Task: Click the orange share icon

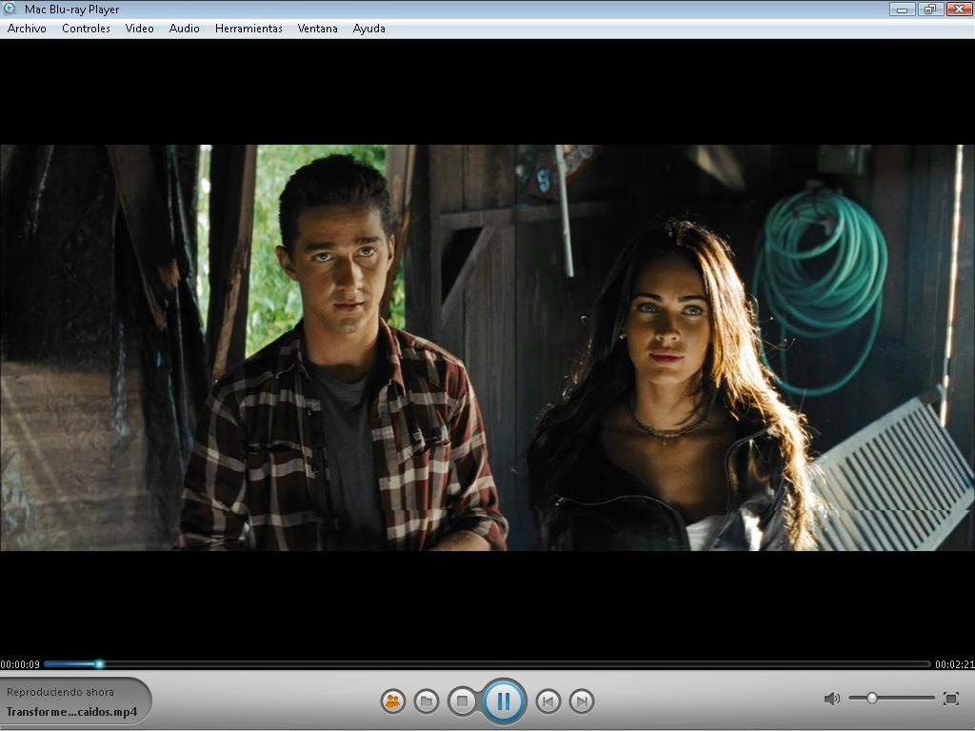Action: pos(393,701)
